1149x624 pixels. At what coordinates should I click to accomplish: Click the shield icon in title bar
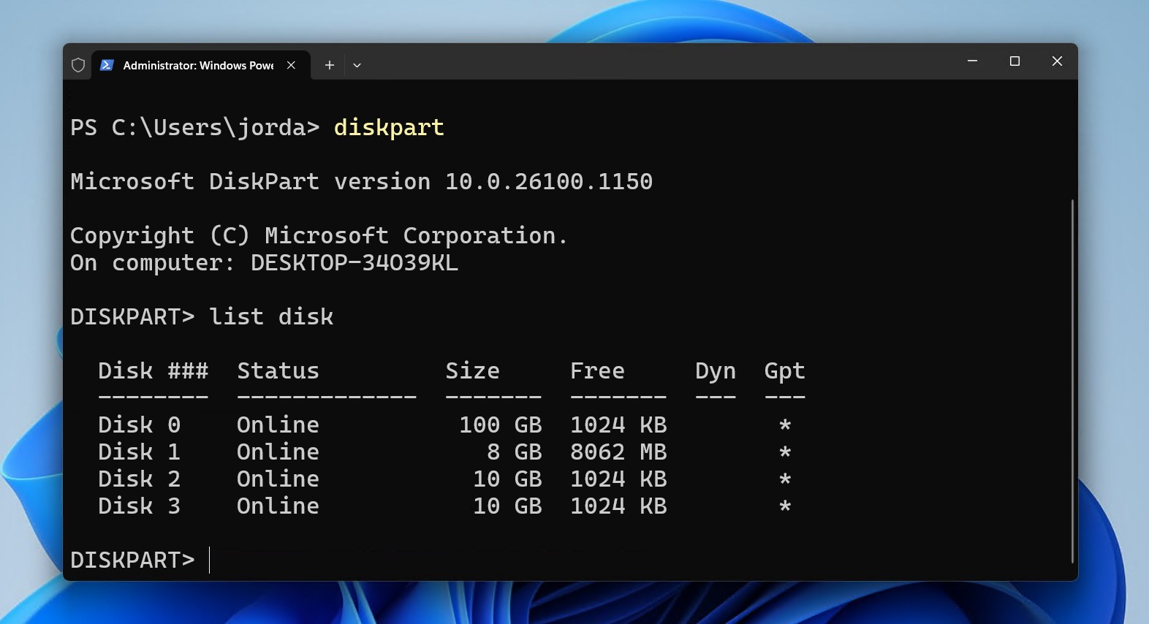coord(78,65)
